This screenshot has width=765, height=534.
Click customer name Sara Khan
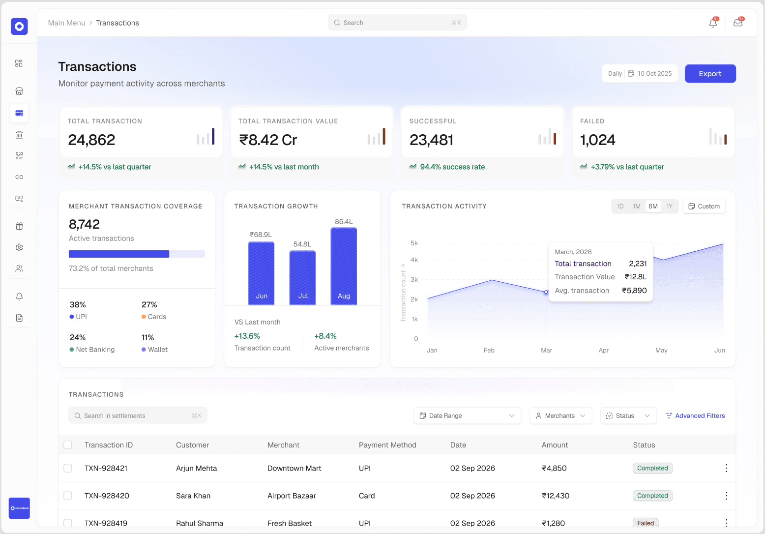click(x=193, y=496)
